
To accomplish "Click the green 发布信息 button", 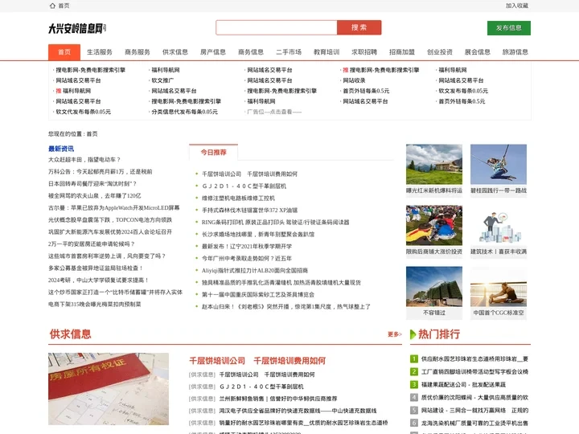I will pyautogui.click(x=509, y=28).
